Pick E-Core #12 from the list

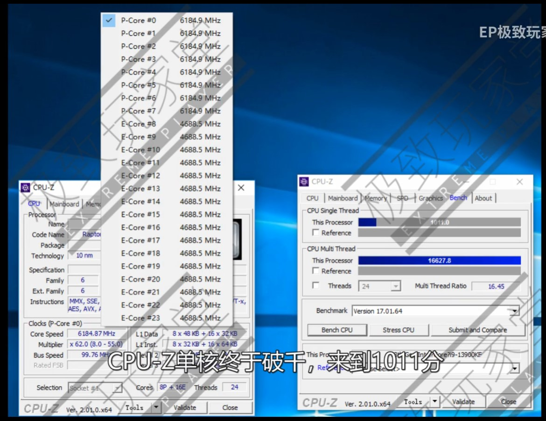(x=167, y=175)
